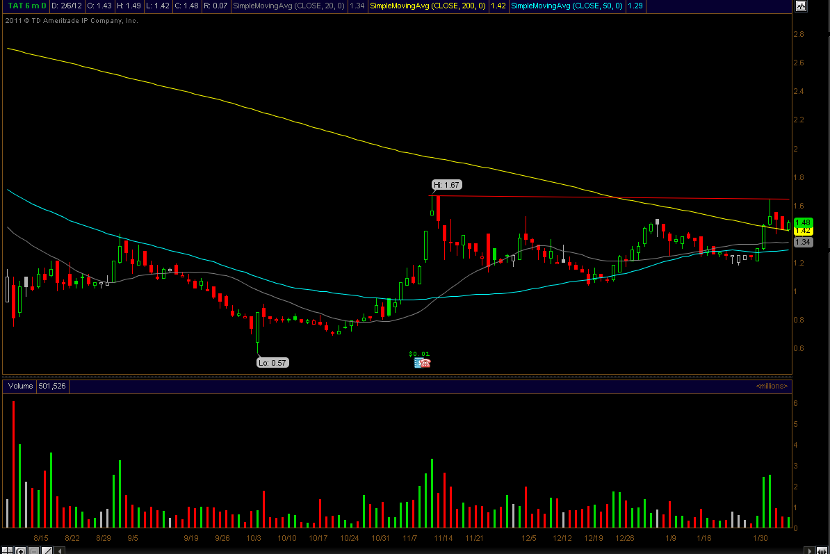Click the SimpleMovingAvg (CLOSE, 20, 0) label
830x554 pixels.
289,6
